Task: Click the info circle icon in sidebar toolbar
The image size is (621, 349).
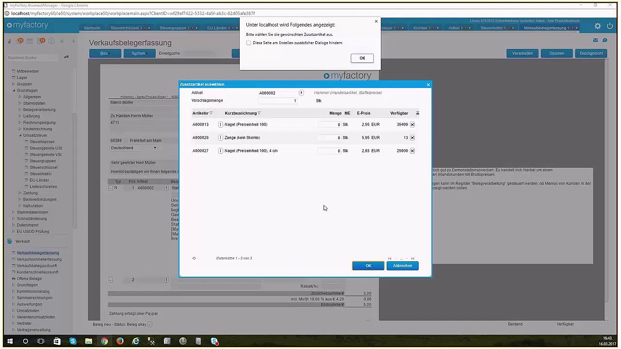Action: point(52,41)
